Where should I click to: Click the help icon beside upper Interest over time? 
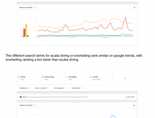point(35,7)
